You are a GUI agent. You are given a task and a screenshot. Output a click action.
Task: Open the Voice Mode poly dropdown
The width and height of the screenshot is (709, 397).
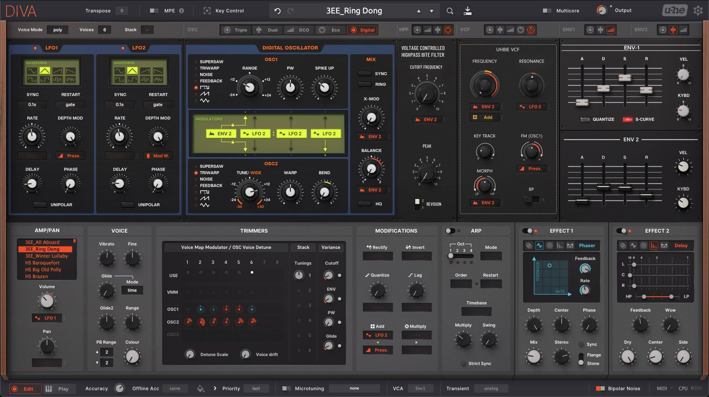point(57,30)
